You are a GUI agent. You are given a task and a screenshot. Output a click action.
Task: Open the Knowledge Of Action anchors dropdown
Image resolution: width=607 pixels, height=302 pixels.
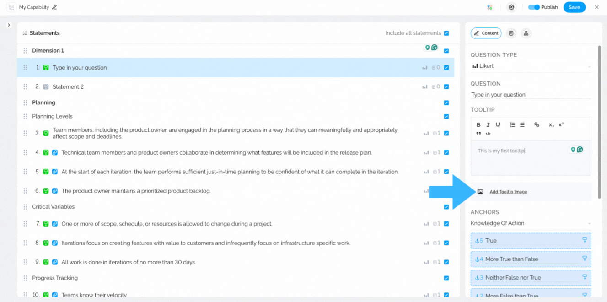531,223
